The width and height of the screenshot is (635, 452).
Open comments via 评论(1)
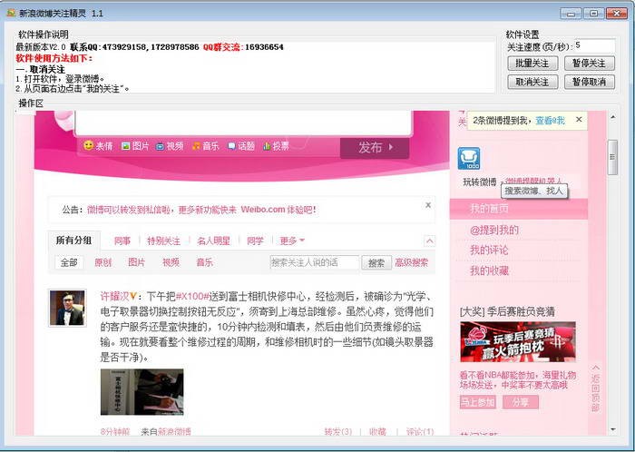420,432
